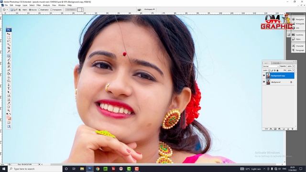
Task: Select the Zoom tool in toolbox
Action: (x=9, y=110)
